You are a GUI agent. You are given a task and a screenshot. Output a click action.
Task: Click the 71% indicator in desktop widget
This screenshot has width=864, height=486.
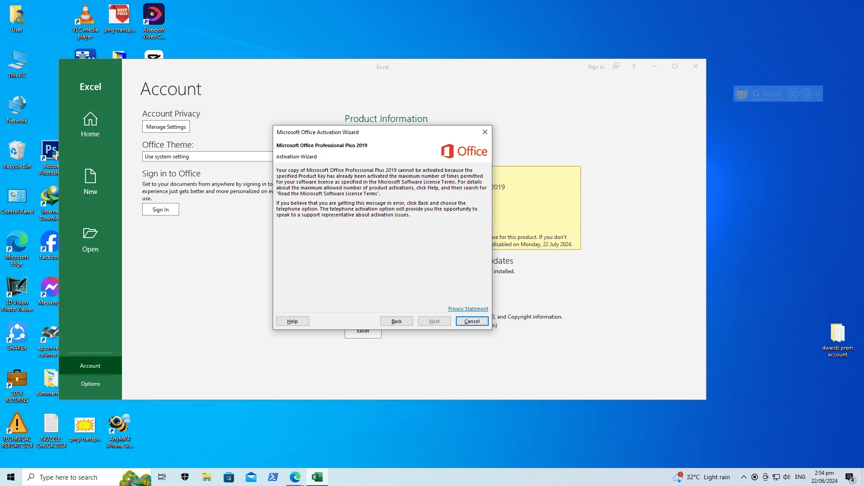pos(742,94)
